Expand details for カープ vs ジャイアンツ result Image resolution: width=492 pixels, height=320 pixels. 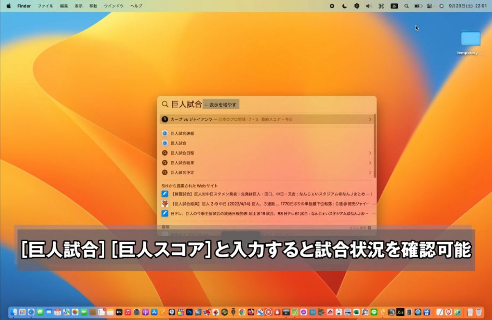(x=370, y=119)
